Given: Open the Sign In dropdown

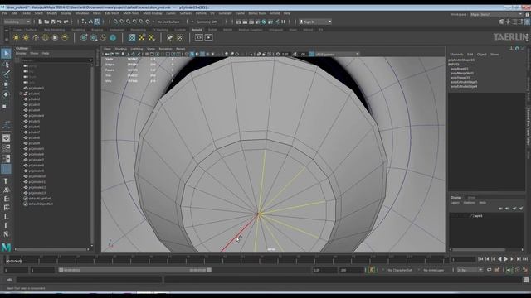Looking at the screenshot, I should (x=315, y=22).
